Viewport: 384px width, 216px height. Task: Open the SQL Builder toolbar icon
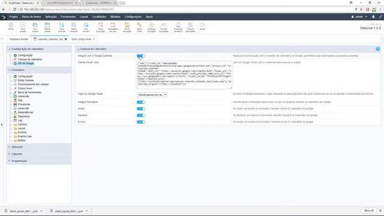click(86, 27)
